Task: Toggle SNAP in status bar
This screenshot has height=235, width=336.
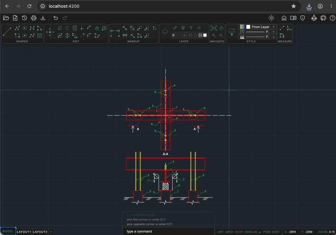Action: click(x=239, y=232)
